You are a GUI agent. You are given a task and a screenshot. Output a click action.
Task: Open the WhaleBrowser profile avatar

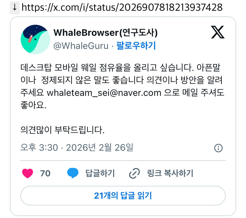coord(35,39)
